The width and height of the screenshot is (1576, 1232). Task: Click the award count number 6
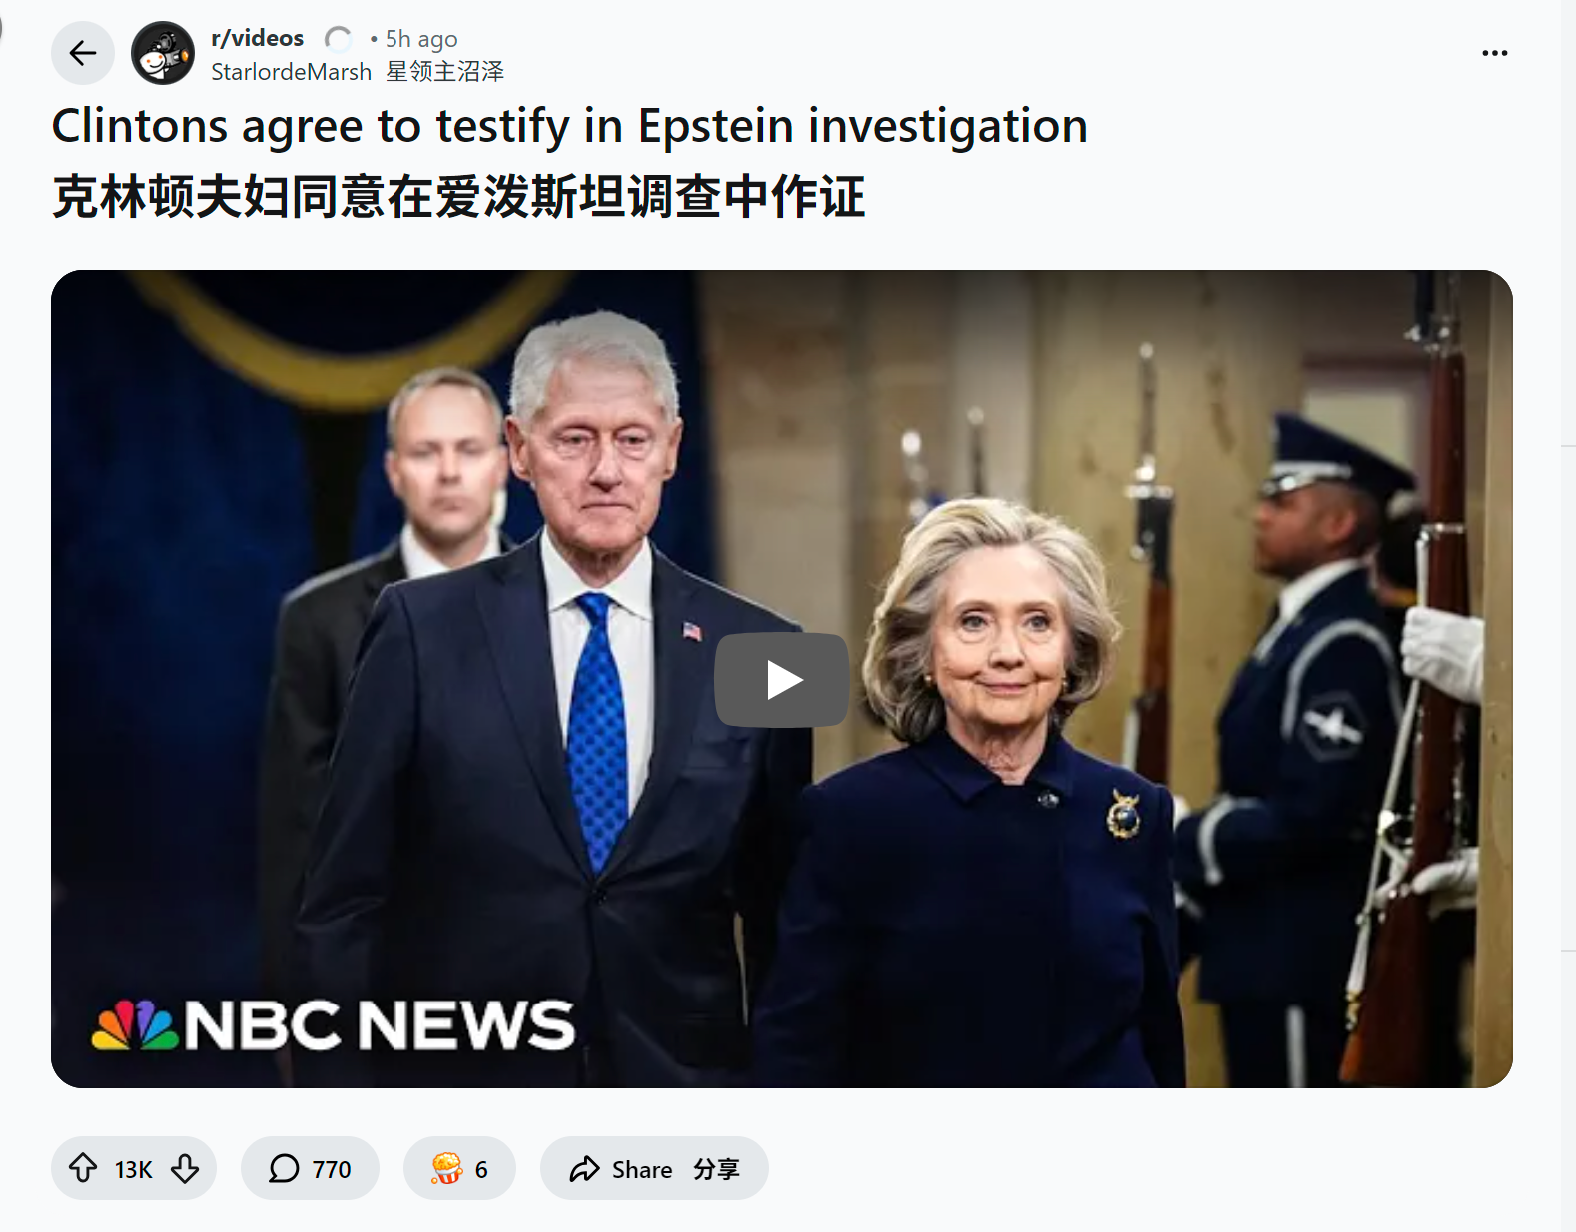(481, 1169)
